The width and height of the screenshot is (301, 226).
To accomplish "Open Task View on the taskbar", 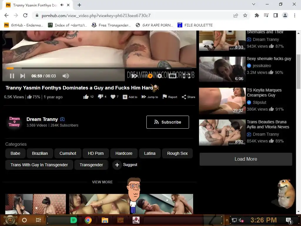I will click(39, 220).
